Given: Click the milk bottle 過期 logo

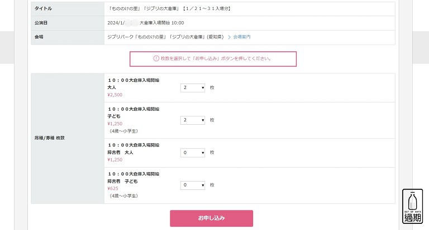Looking at the screenshot, I should tap(412, 207).
